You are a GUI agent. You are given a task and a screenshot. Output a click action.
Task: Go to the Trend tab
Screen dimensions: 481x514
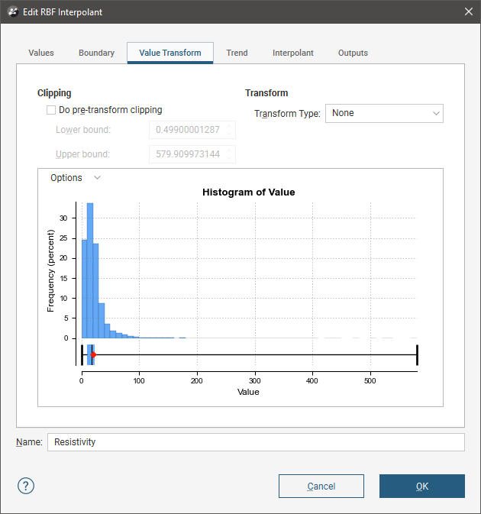[x=237, y=53]
